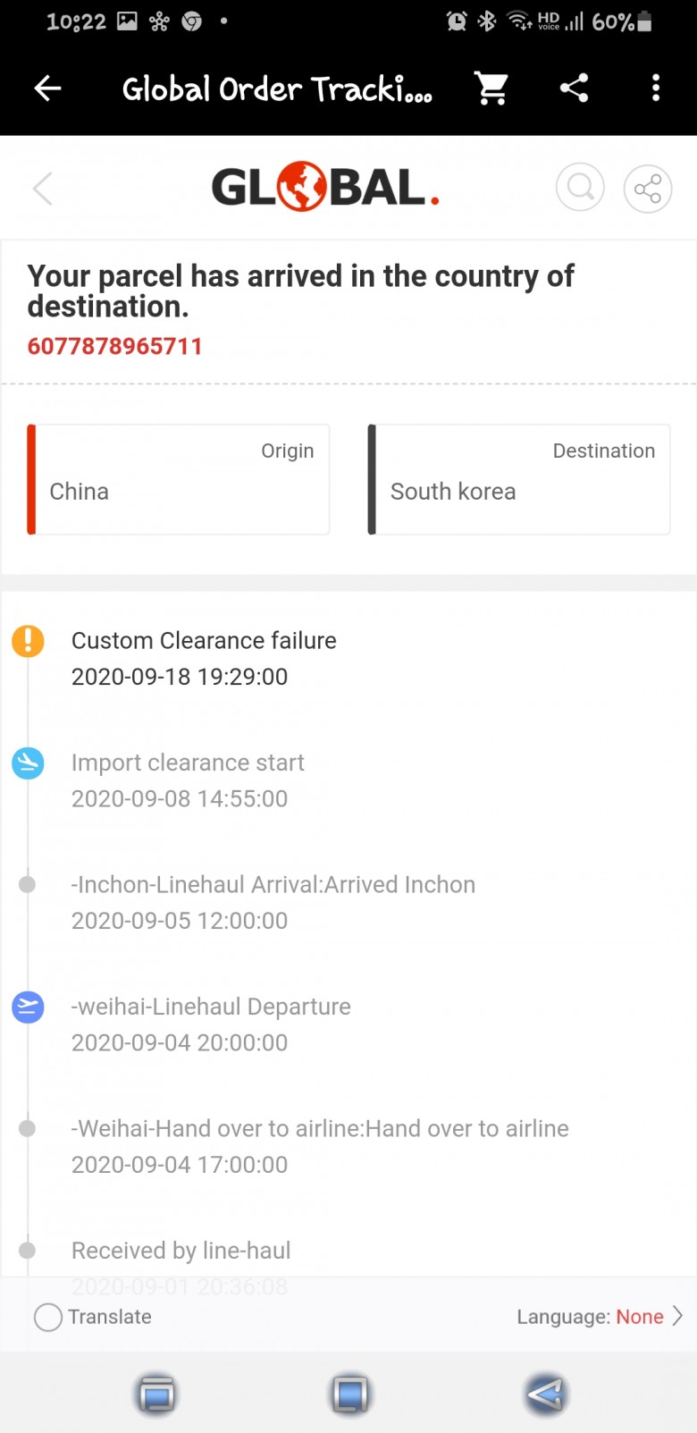Tap the orange warning icon for clearance failure
Screen dimensions: 697x1433
coord(28,641)
